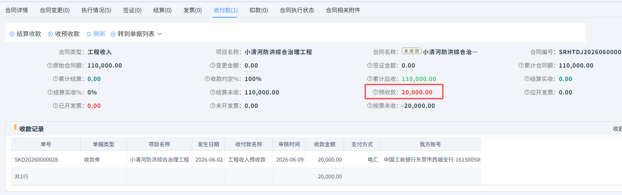Collapse the 收款记录 section via 收起

coord(617,129)
